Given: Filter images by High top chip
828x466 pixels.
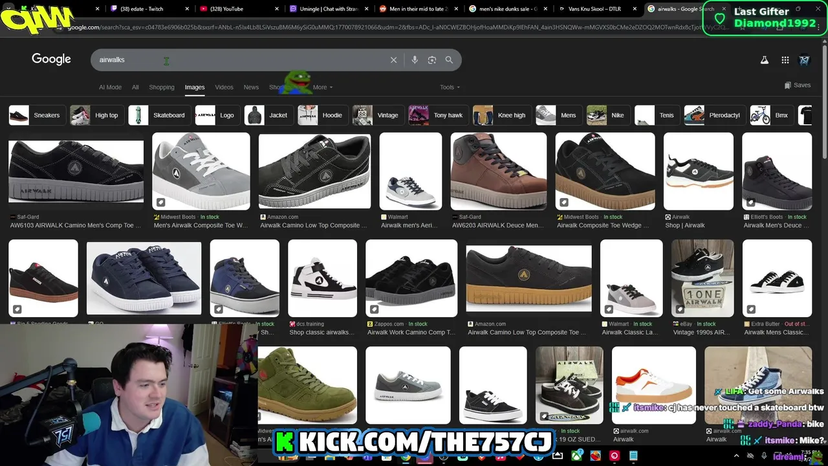Looking at the screenshot, I should [96, 115].
